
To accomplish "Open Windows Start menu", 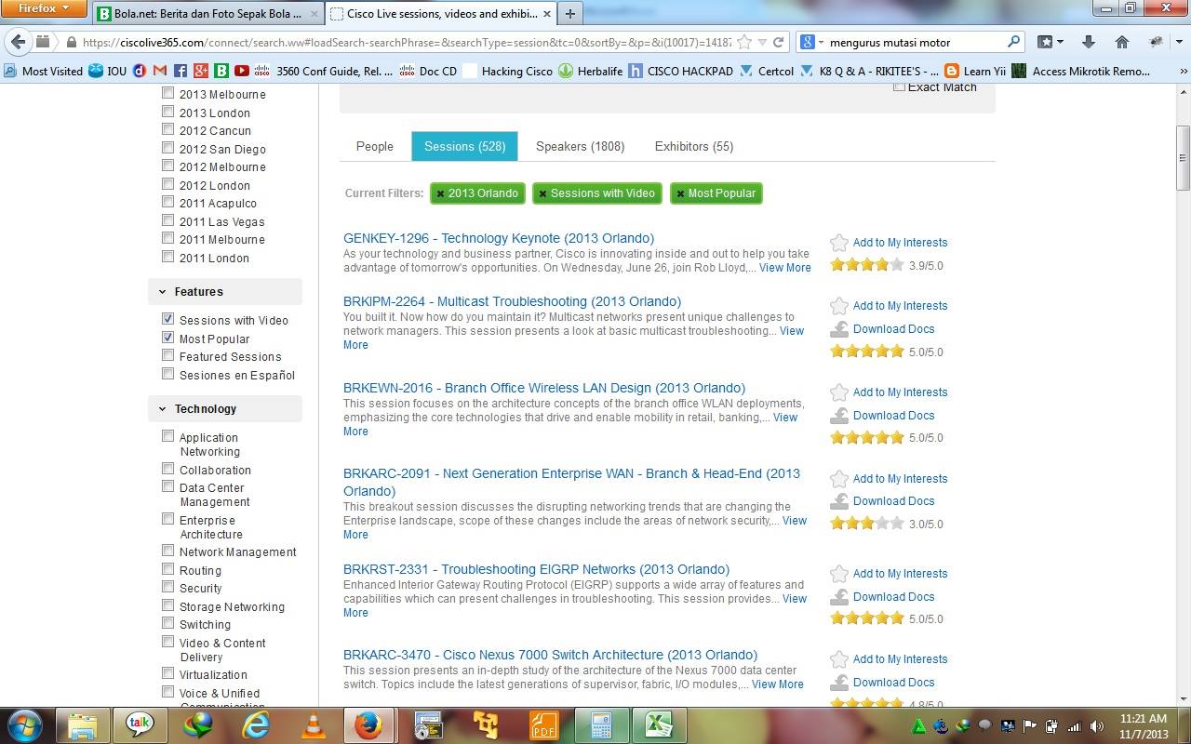I will point(24,724).
